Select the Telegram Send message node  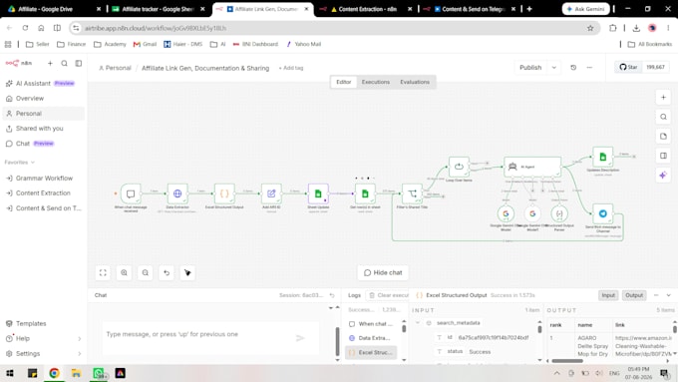coord(603,213)
